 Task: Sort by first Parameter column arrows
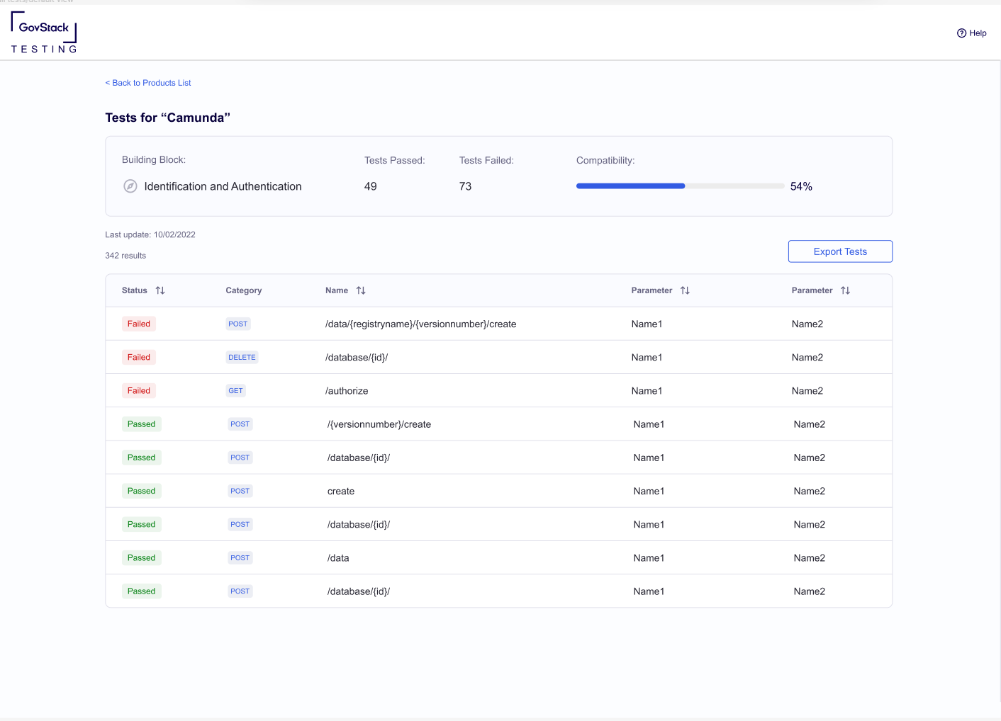click(685, 290)
